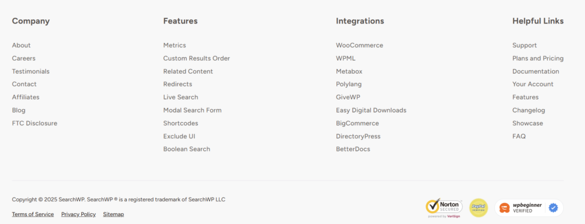Open the Plans and Pricing link
This screenshot has height=224, width=585.
[x=538, y=58]
